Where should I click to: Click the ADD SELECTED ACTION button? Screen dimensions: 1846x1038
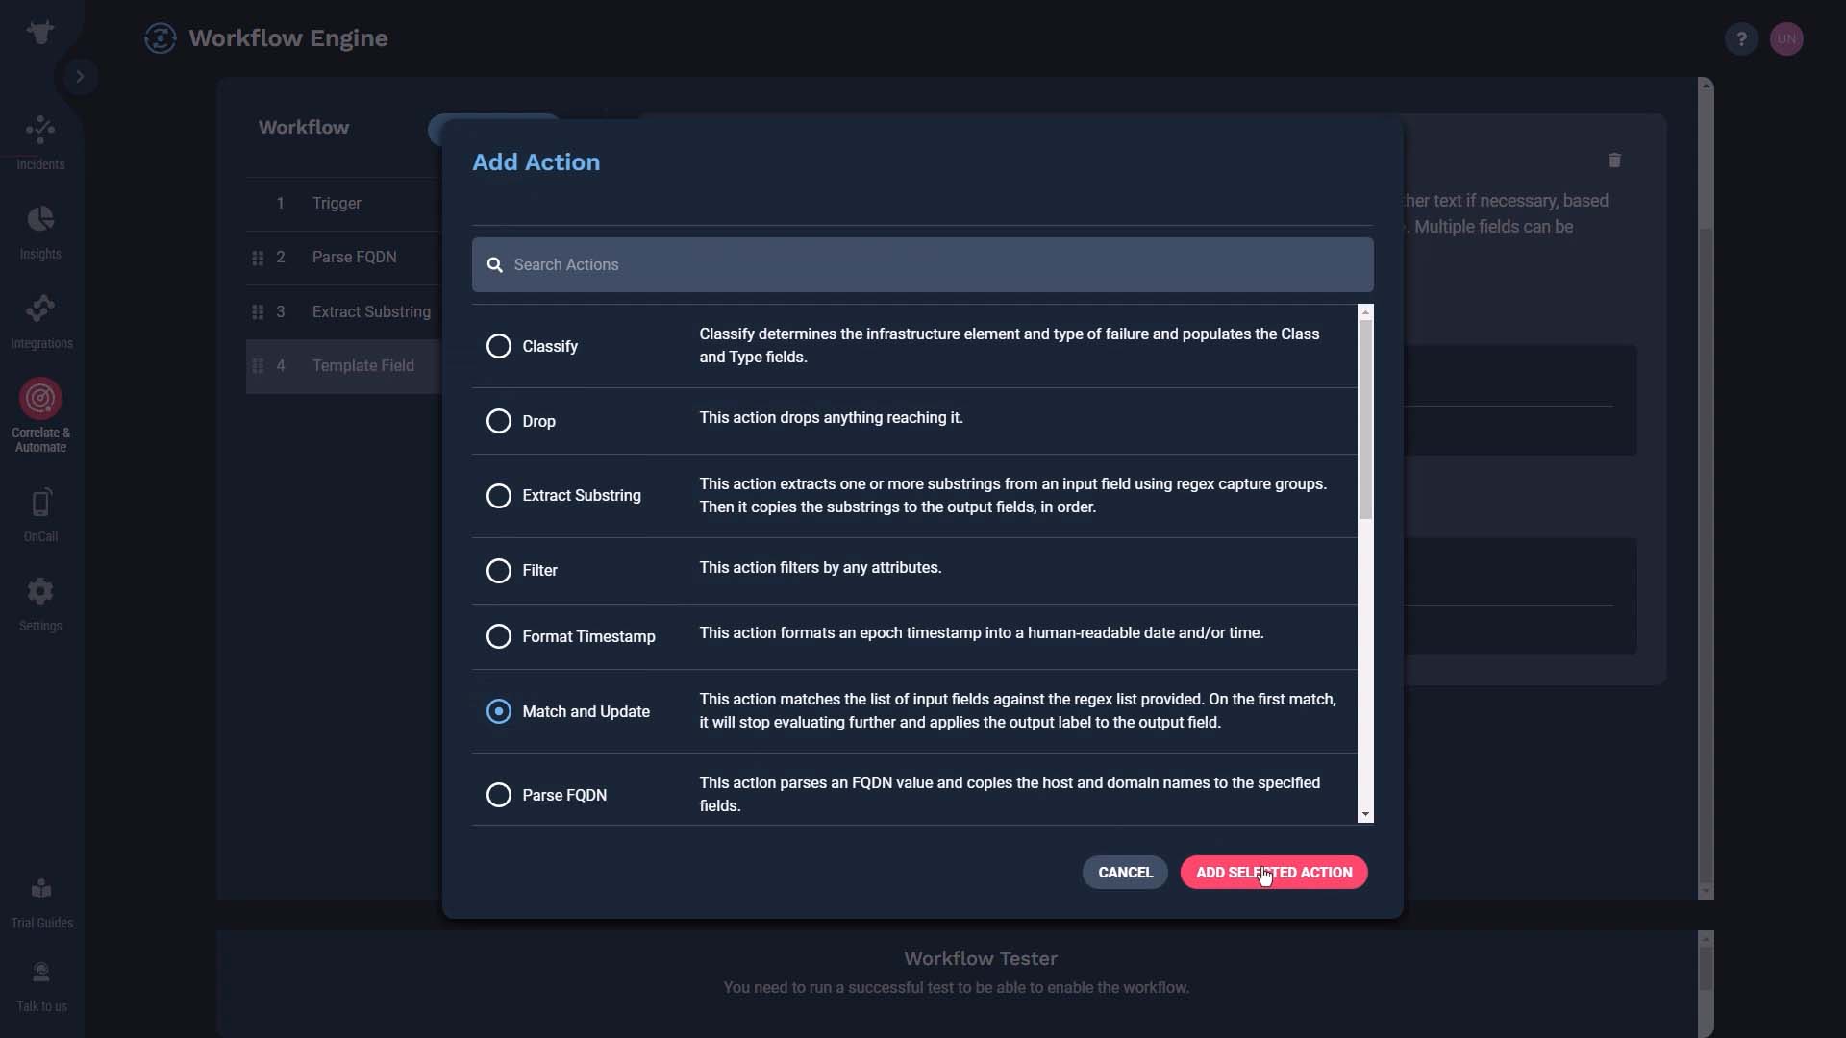pos(1274,872)
